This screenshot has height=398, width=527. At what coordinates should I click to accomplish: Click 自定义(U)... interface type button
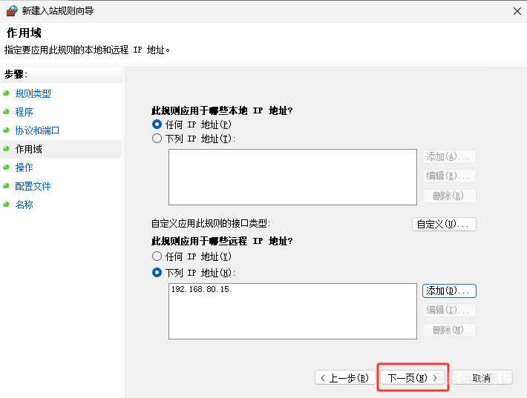(444, 224)
